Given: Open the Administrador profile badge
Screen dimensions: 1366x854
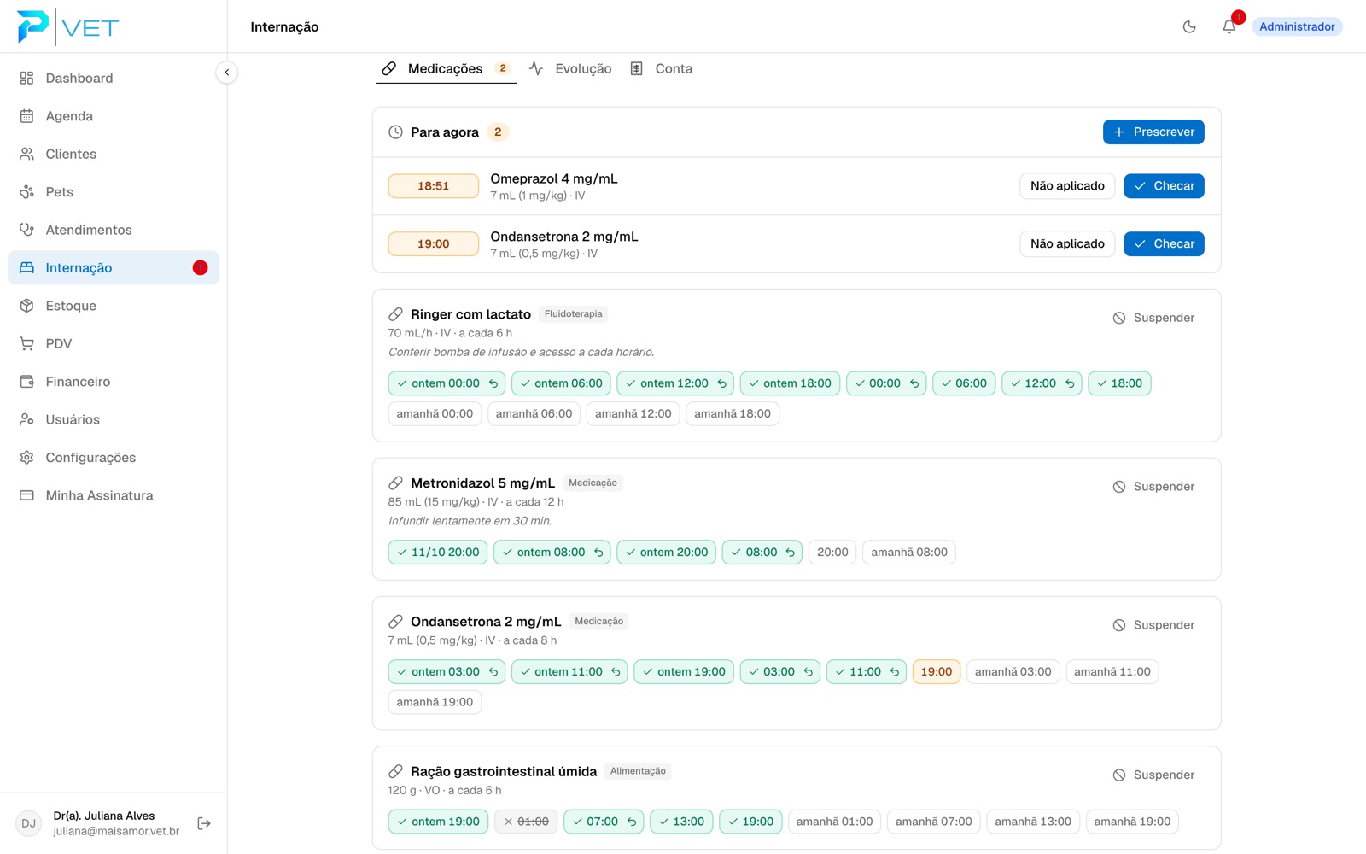Looking at the screenshot, I should pos(1297,26).
